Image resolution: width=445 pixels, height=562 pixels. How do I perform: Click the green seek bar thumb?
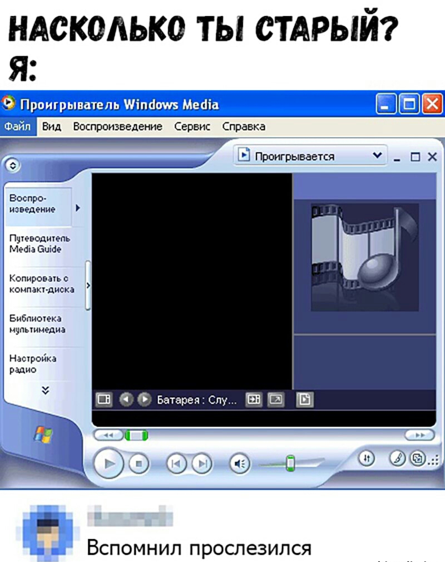(x=136, y=436)
